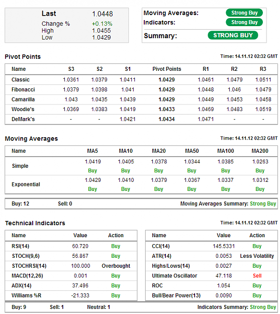
Task: Select the Change % value +0.13%
Action: (x=102, y=24)
